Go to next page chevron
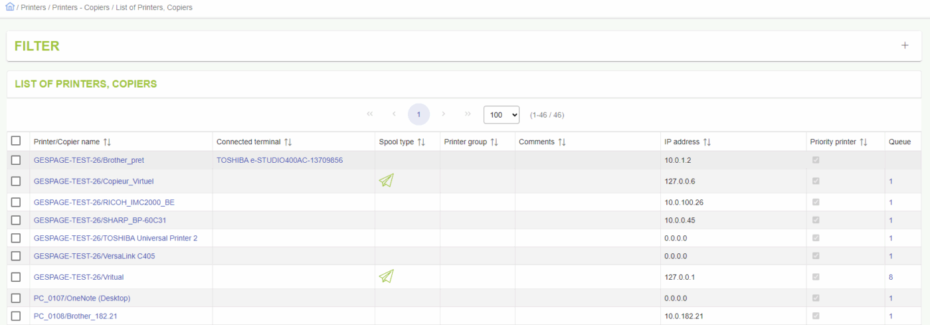 (x=443, y=114)
